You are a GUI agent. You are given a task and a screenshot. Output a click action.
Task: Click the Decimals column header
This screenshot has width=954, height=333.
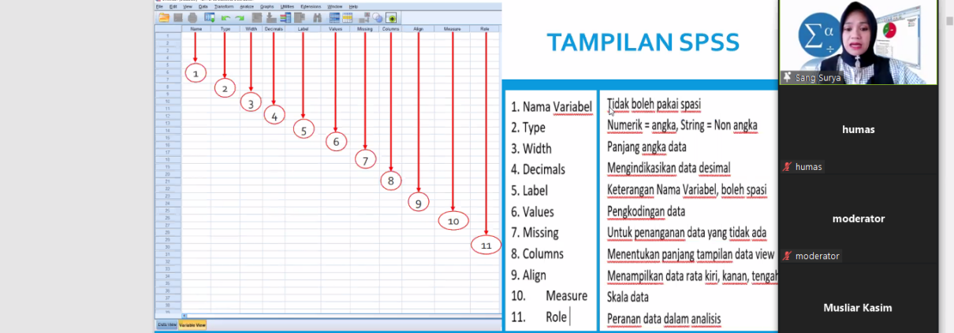click(274, 29)
